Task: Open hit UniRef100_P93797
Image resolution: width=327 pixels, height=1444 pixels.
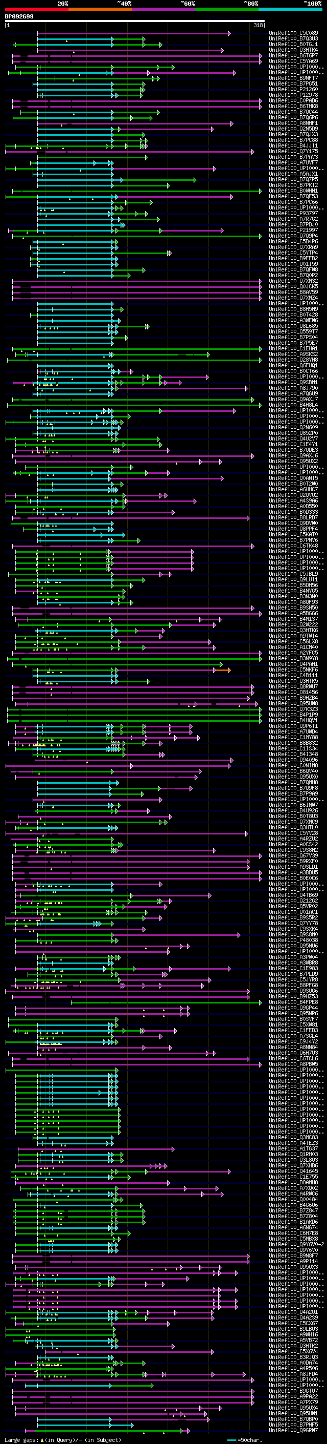Action: pyautogui.click(x=293, y=213)
